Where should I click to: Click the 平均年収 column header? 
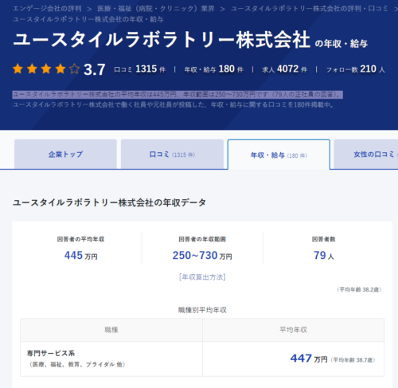tap(293, 330)
